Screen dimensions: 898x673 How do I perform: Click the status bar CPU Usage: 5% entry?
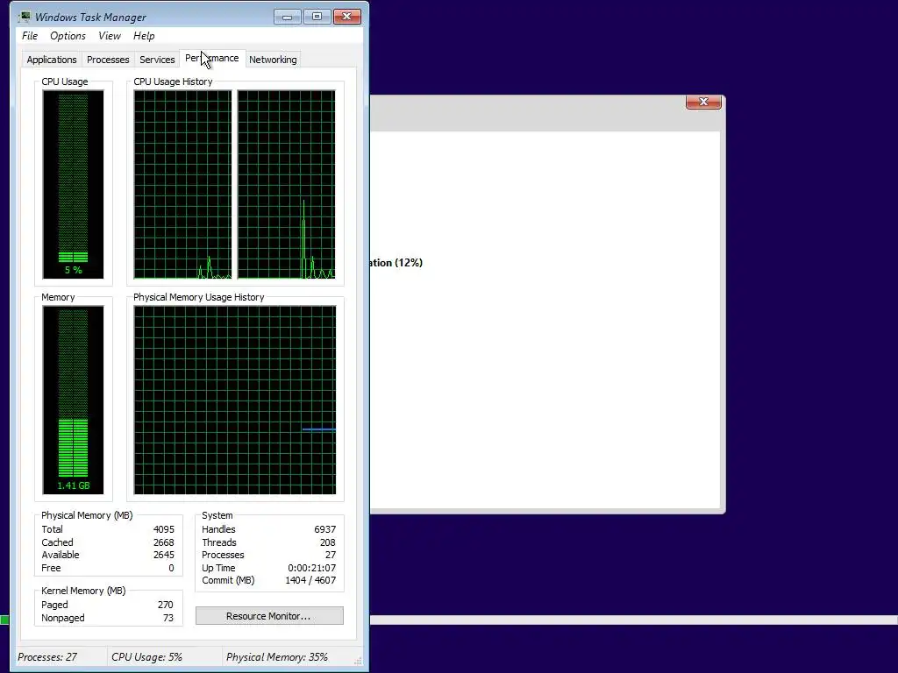146,657
